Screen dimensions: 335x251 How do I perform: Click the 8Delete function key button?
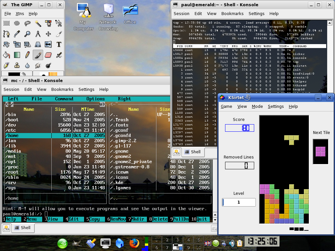tap(158, 219)
